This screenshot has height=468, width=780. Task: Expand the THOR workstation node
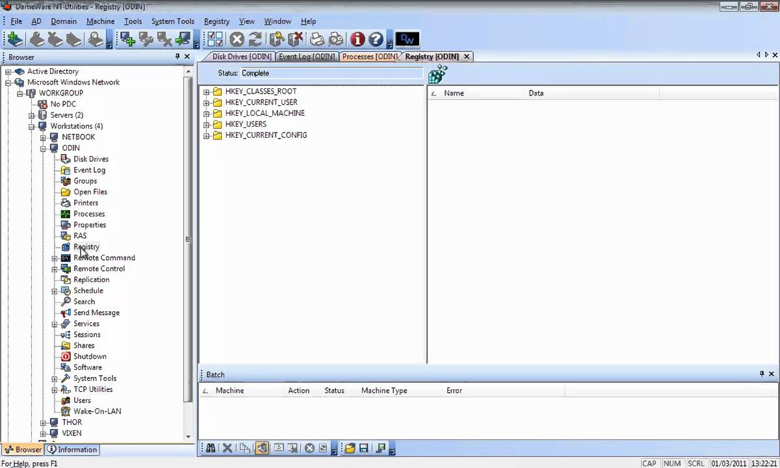[x=43, y=422]
